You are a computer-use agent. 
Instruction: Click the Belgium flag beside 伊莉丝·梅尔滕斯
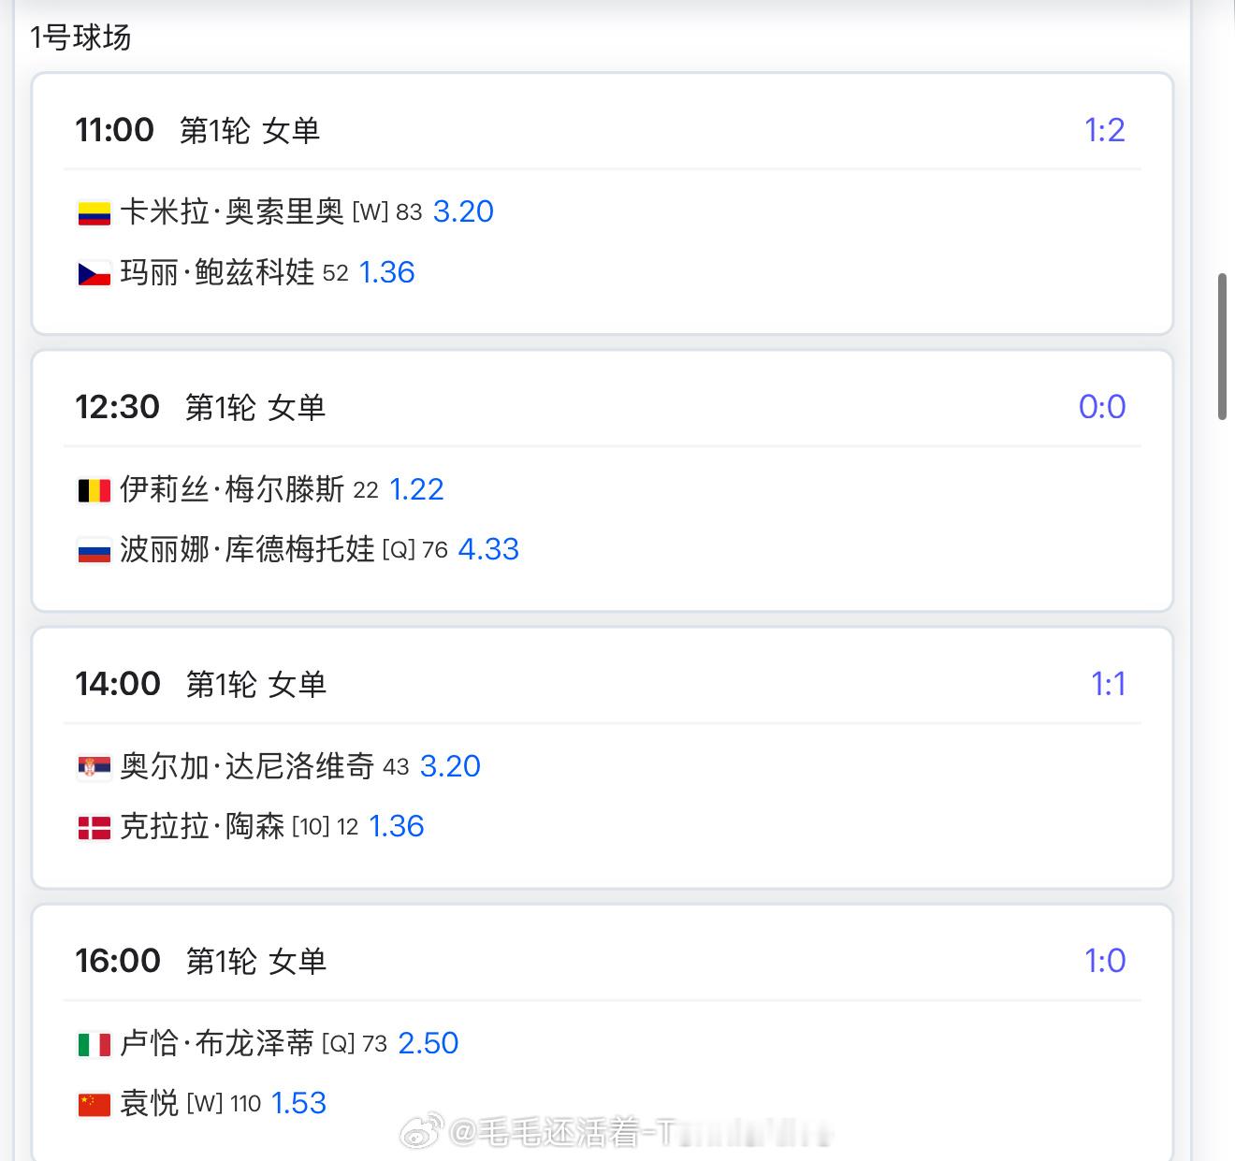pos(94,491)
